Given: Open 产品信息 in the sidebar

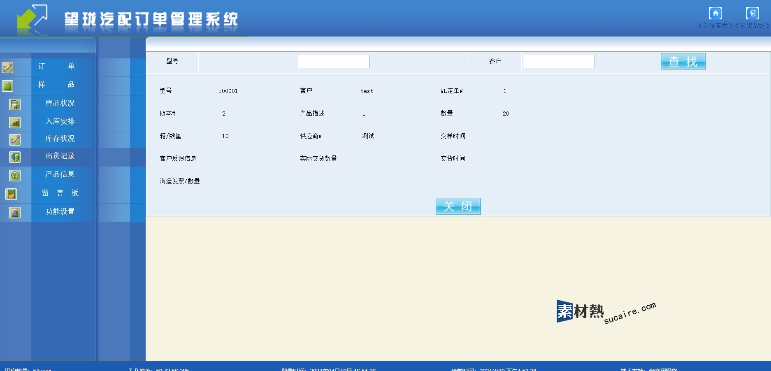Looking at the screenshot, I should [x=60, y=174].
